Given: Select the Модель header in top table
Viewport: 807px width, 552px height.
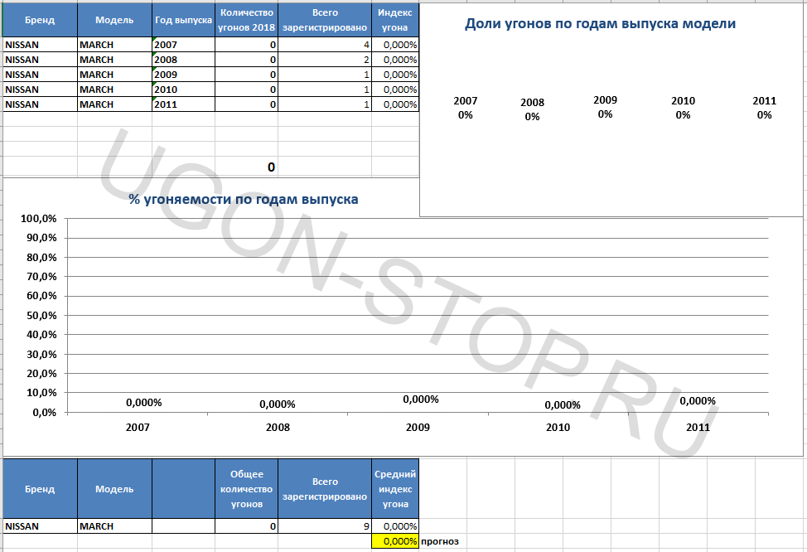Looking at the screenshot, I should pyautogui.click(x=114, y=20).
